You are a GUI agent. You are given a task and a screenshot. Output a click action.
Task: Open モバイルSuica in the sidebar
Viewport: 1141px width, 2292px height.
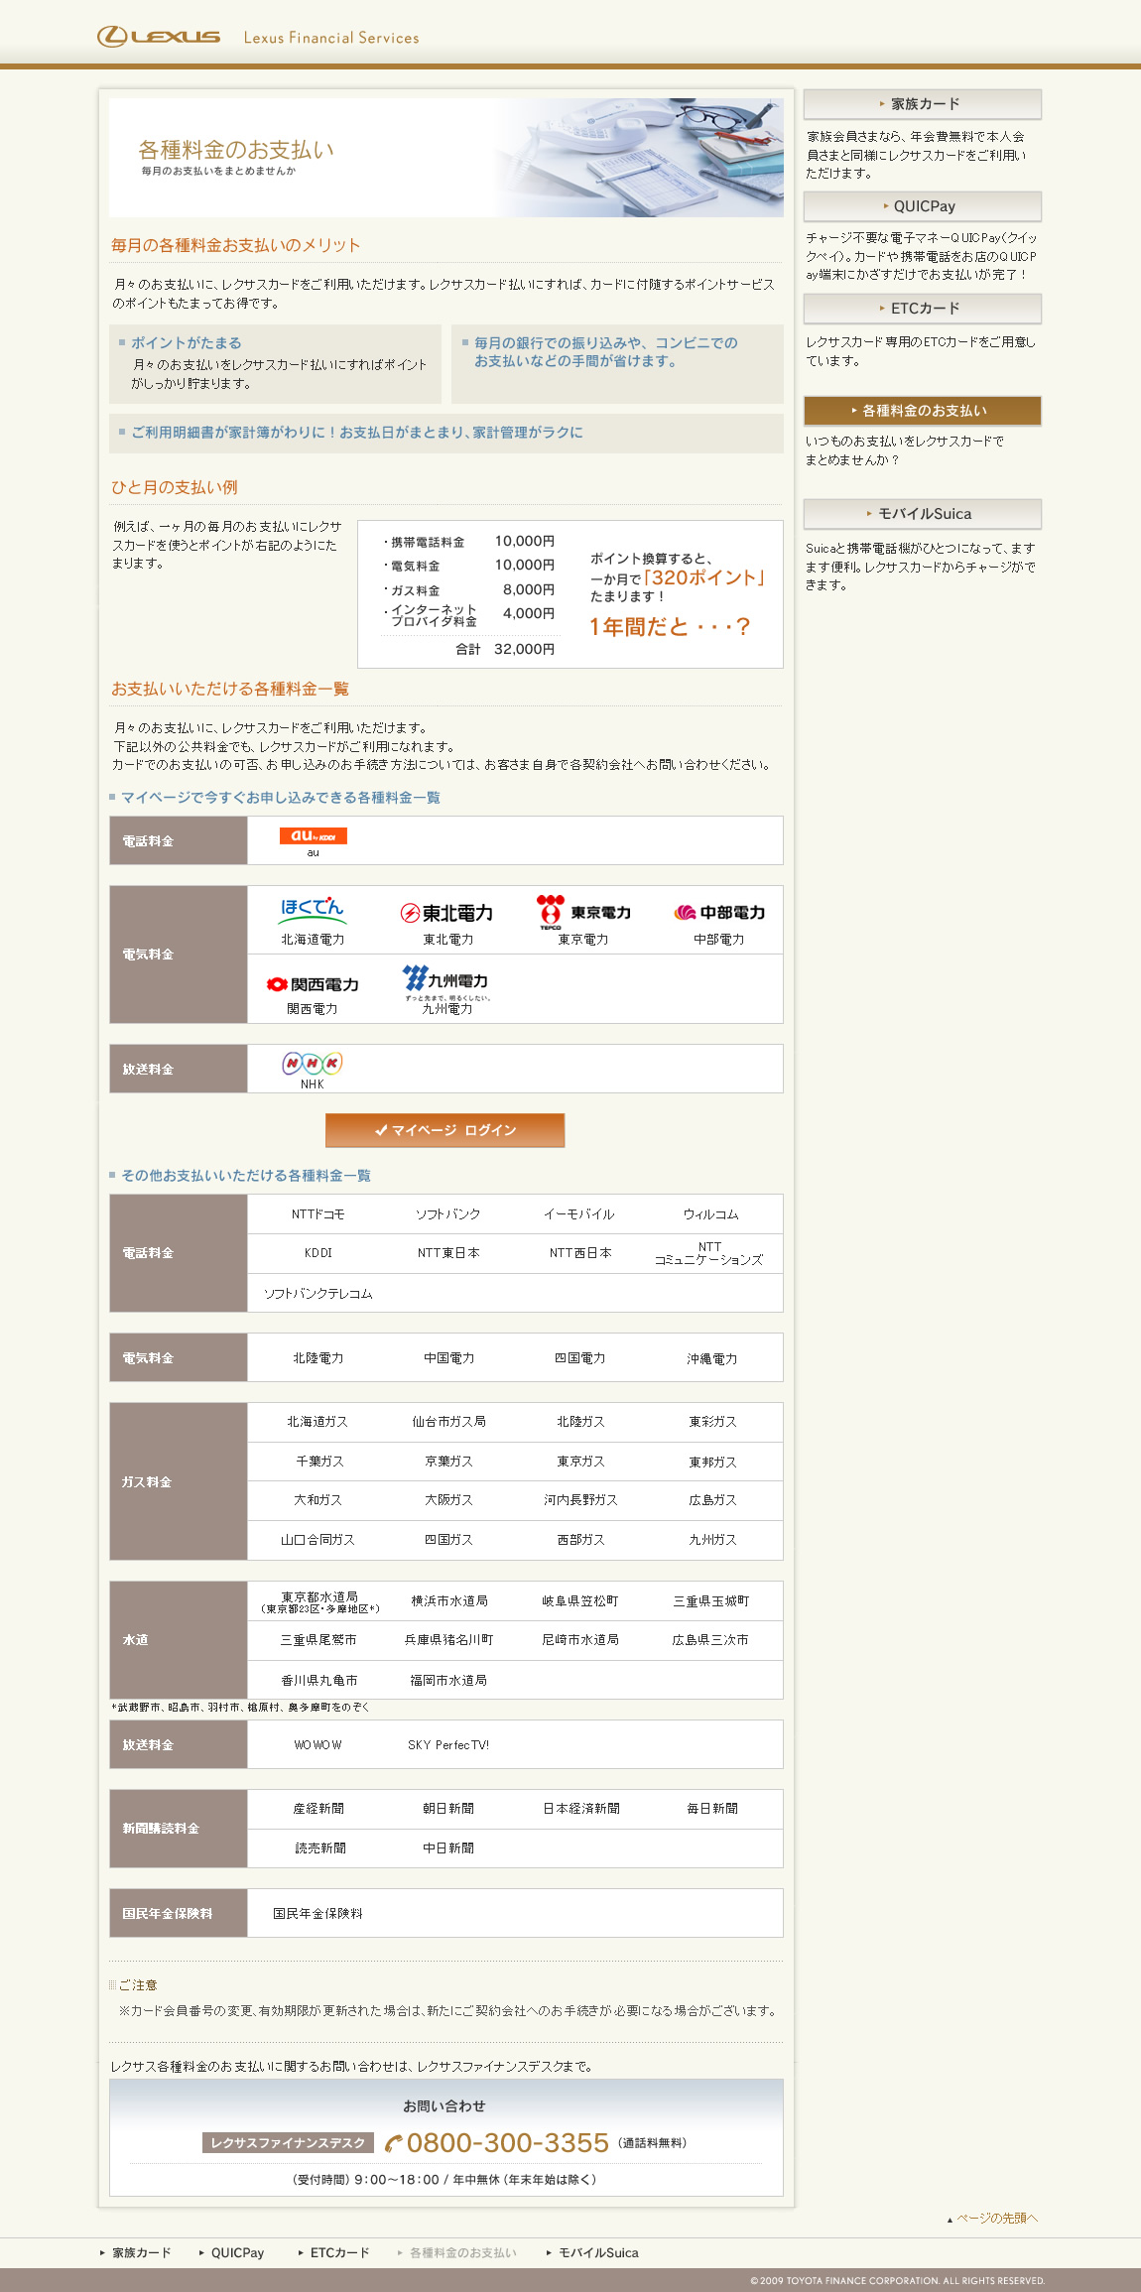click(922, 514)
